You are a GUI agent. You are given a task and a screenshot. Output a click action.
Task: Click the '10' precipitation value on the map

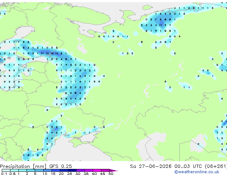point(47,54)
